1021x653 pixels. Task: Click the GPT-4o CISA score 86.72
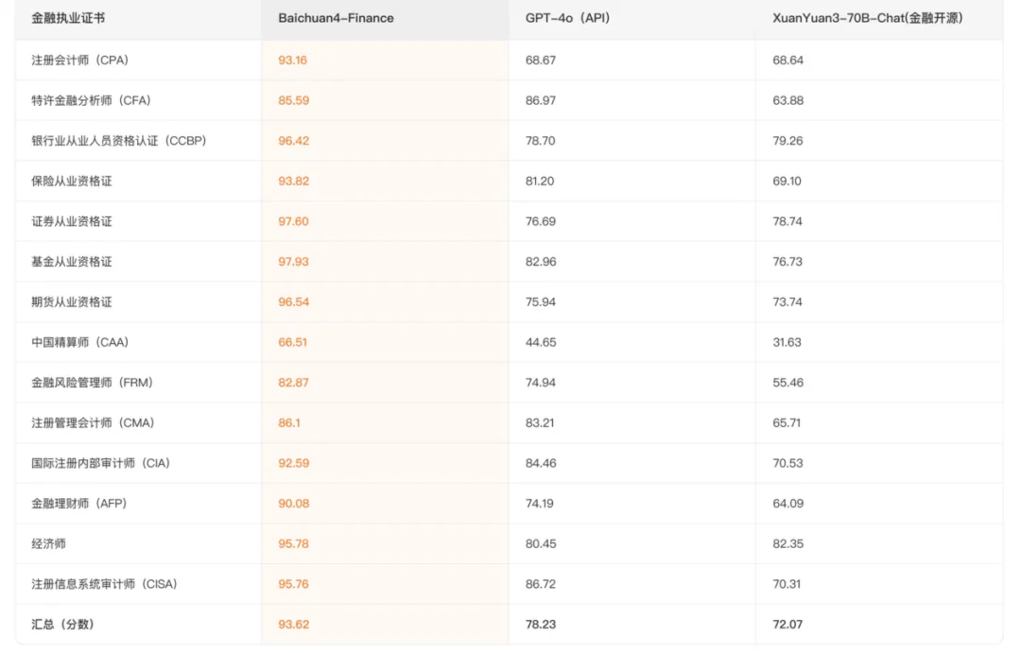pyautogui.click(x=541, y=585)
